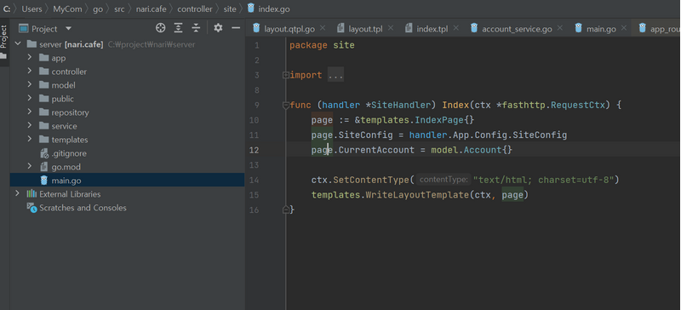Expand the repository folder chevron
The width and height of the screenshot is (681, 310).
(30, 112)
